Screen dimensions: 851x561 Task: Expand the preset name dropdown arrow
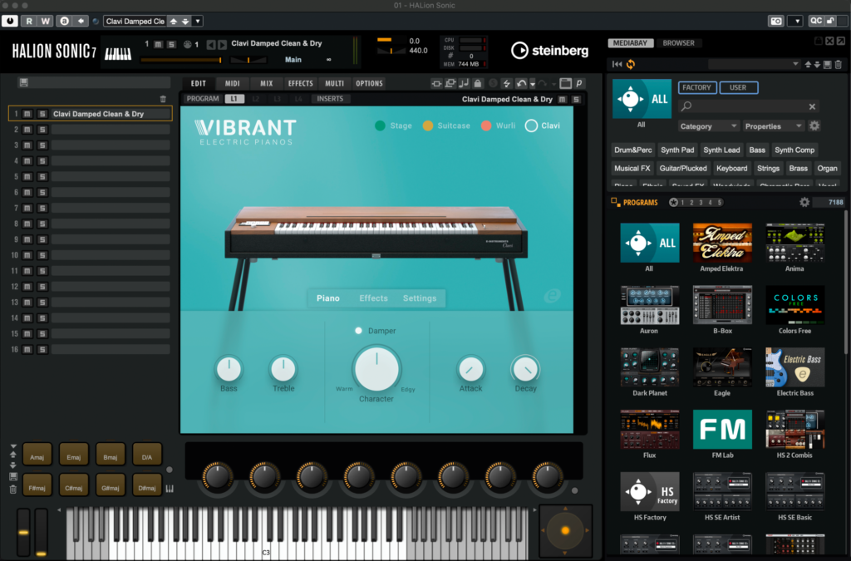198,21
